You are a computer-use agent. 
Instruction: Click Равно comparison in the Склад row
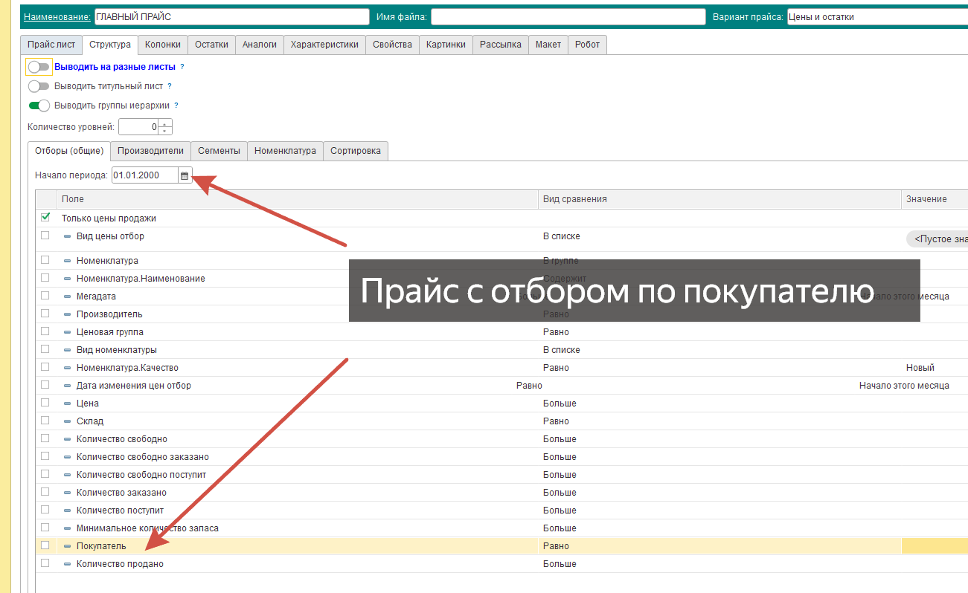click(556, 421)
